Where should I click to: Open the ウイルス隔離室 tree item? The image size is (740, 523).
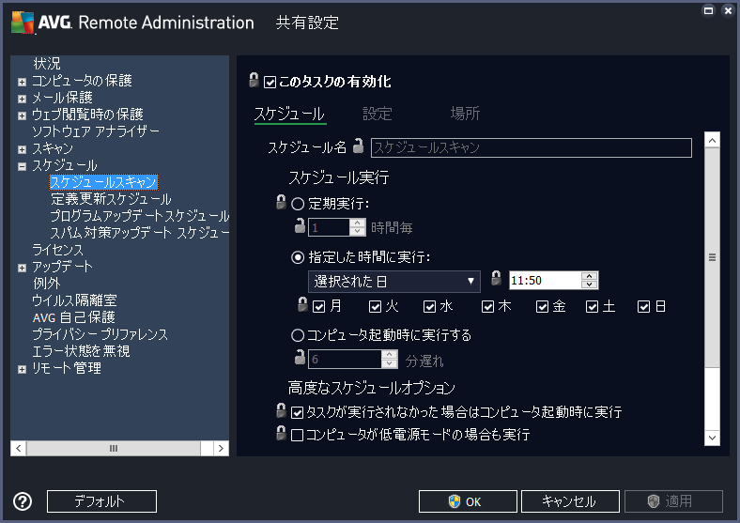[x=74, y=300]
